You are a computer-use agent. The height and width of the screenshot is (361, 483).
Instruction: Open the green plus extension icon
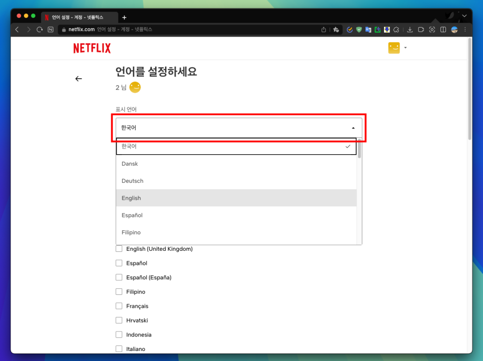377,30
